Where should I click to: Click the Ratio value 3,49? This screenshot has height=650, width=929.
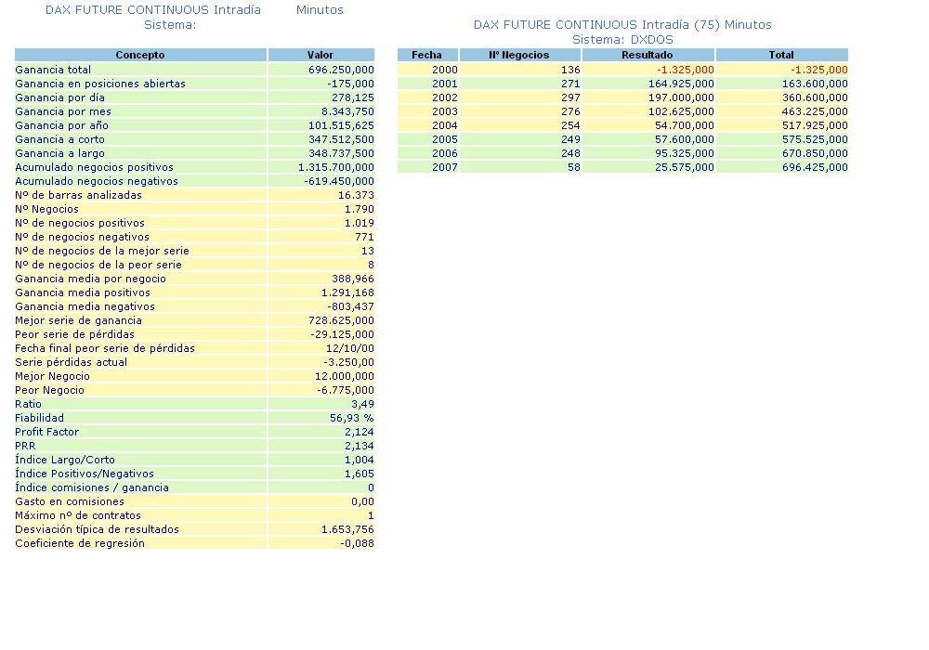click(362, 404)
